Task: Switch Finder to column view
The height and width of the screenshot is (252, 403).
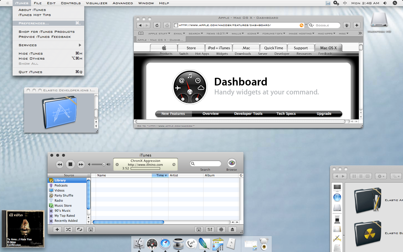Action: pyautogui.click(x=367, y=176)
